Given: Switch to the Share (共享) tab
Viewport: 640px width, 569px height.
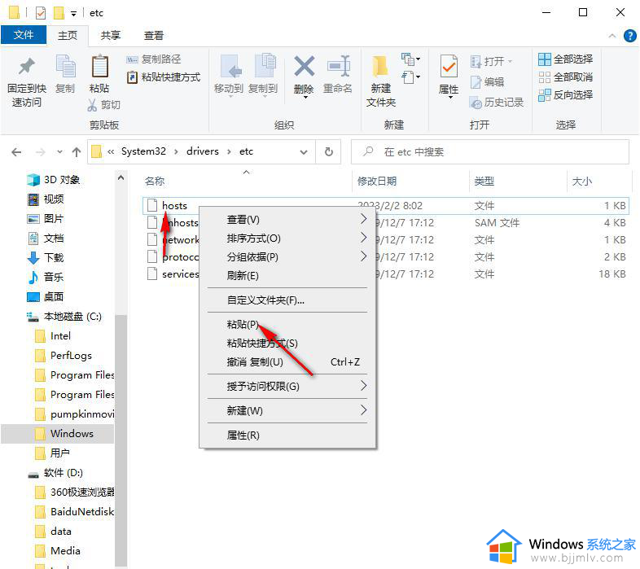Looking at the screenshot, I should [111, 36].
